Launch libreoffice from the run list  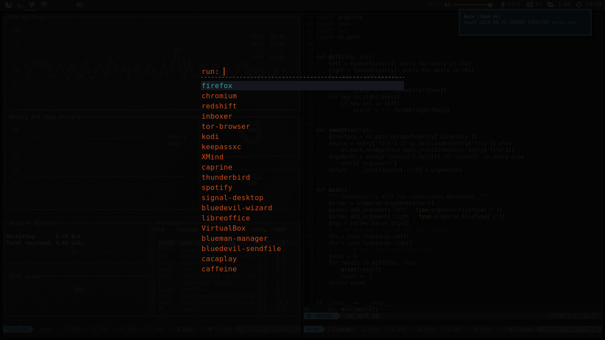coord(302,218)
